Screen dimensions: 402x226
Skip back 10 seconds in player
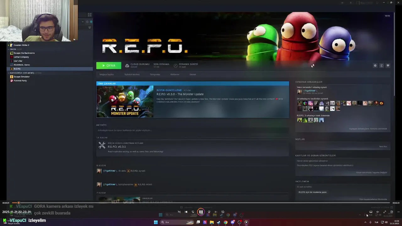coord(193,212)
